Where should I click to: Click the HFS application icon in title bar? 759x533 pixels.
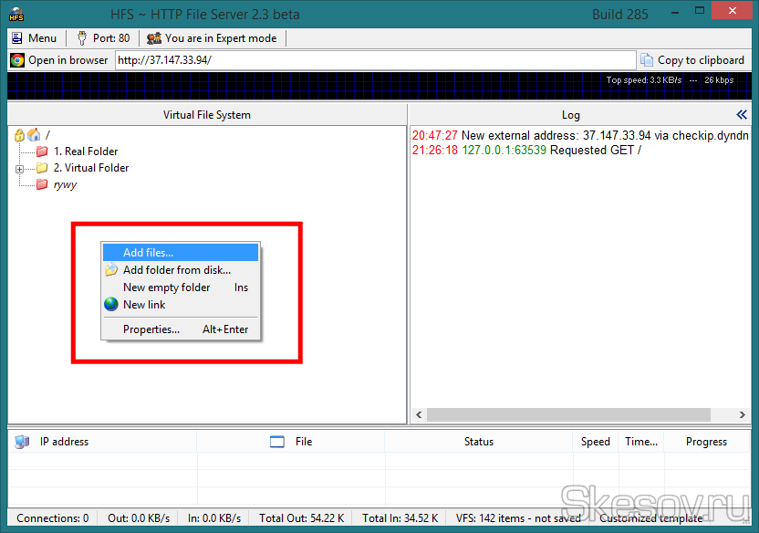pos(16,15)
